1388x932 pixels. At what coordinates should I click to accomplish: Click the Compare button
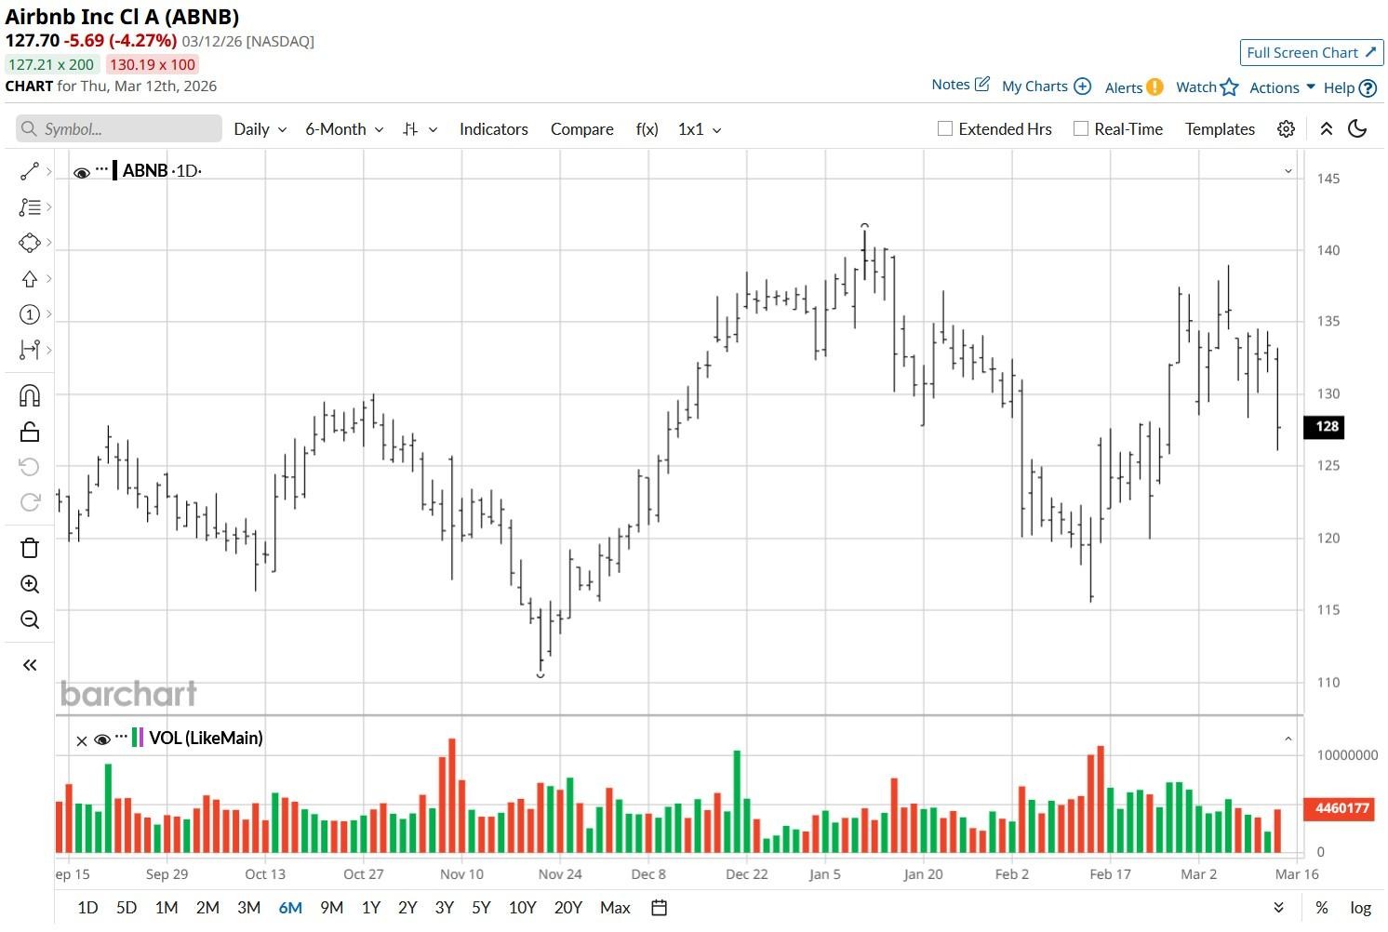click(582, 129)
